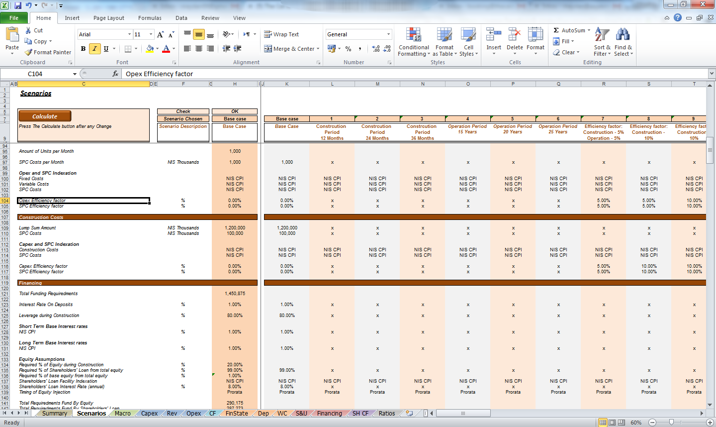Apply red Font Color swatch
716x427 pixels.
click(x=166, y=49)
